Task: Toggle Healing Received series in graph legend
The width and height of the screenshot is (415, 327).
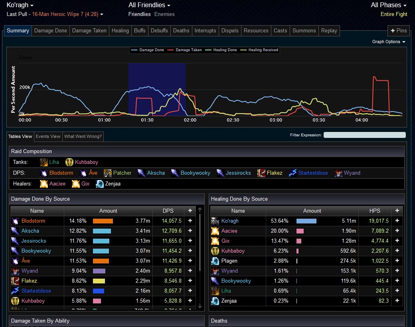Action: tap(259, 50)
